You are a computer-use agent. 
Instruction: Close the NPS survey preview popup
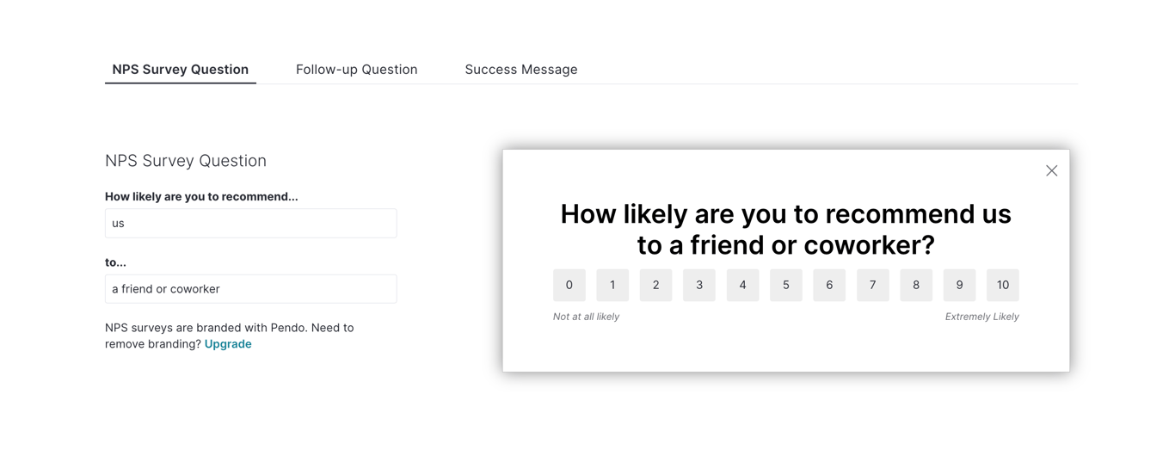point(1051,171)
